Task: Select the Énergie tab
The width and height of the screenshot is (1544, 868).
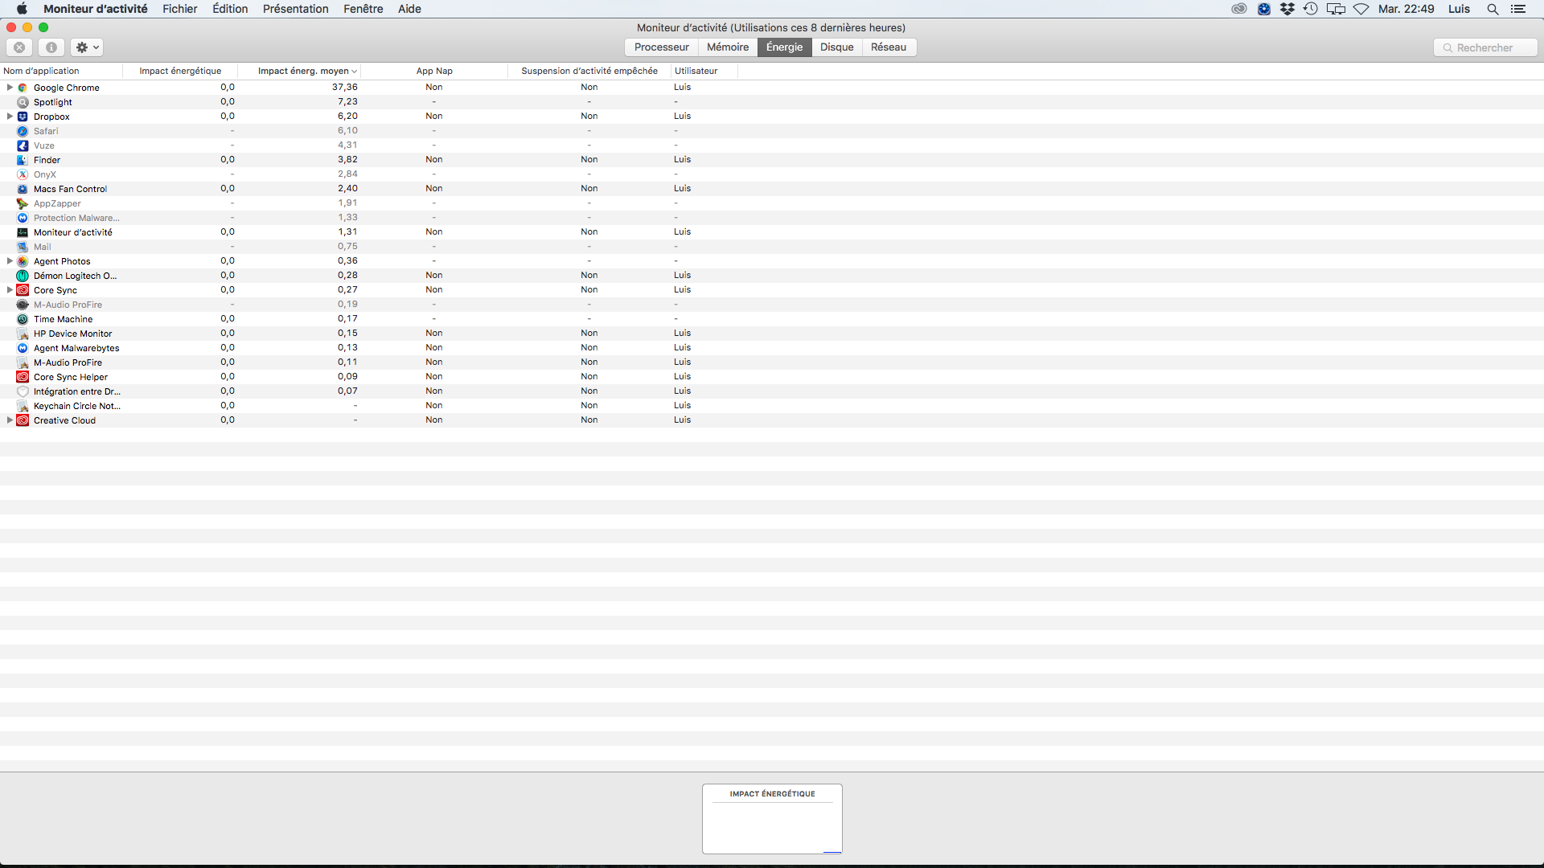Action: coord(784,47)
